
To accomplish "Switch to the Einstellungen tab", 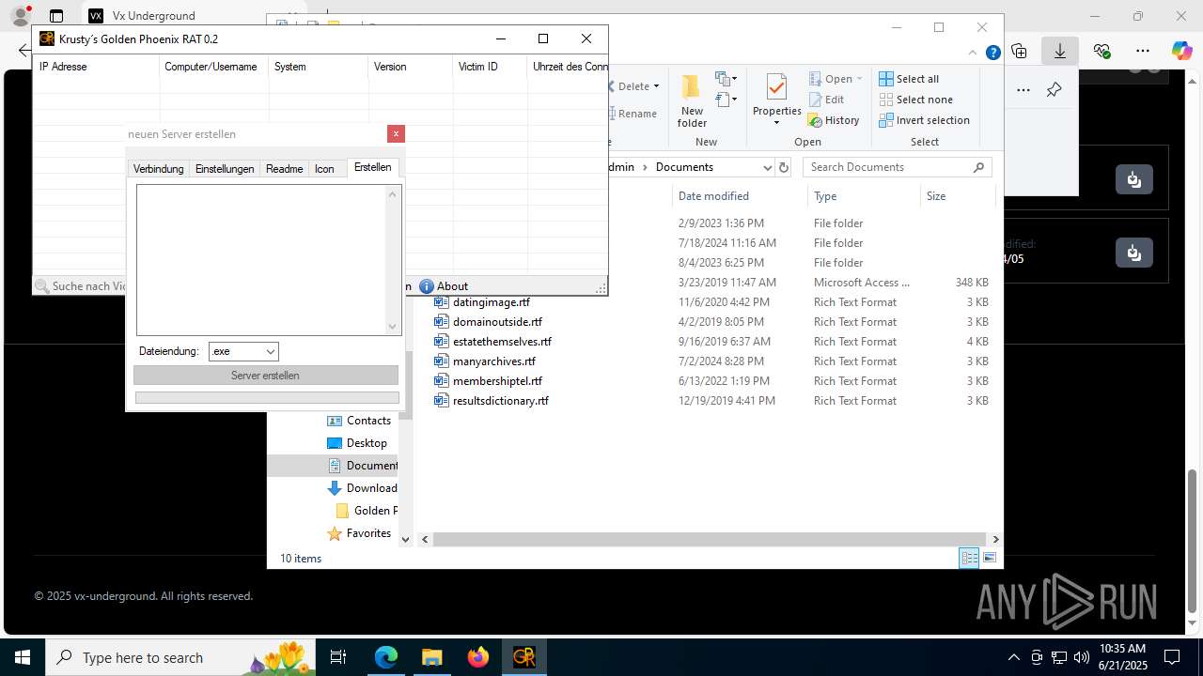I will [x=225, y=169].
